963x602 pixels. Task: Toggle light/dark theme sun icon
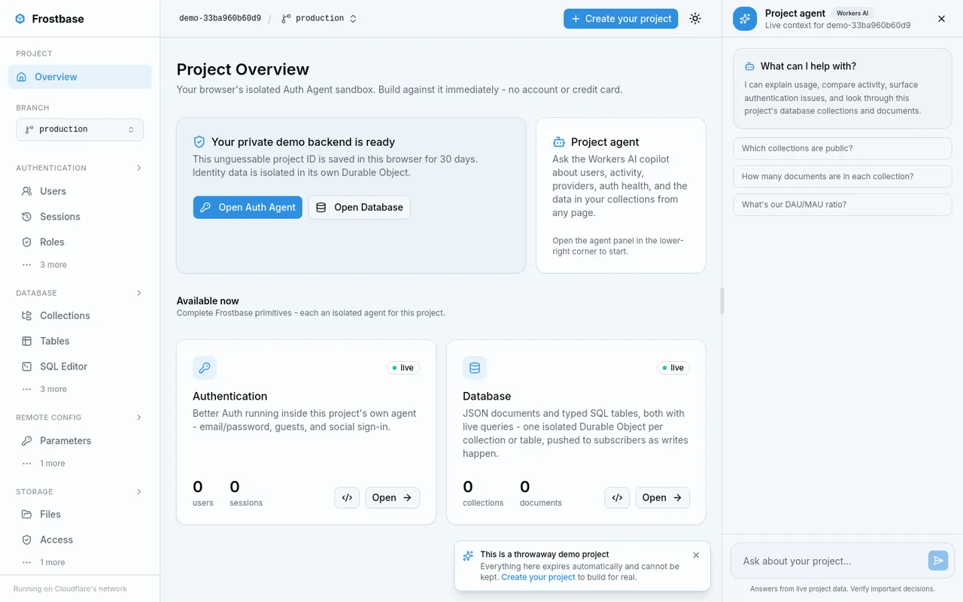(695, 19)
